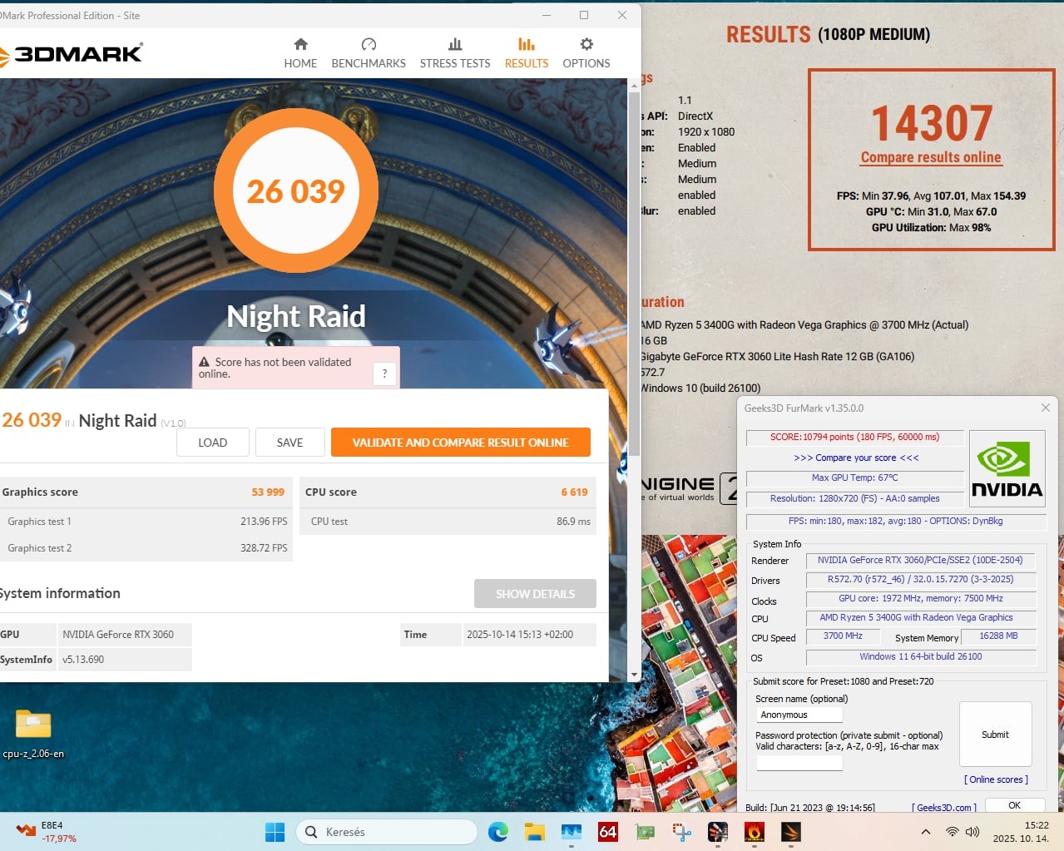Click the SystemInfo v5.13.690 value

pyautogui.click(x=125, y=660)
